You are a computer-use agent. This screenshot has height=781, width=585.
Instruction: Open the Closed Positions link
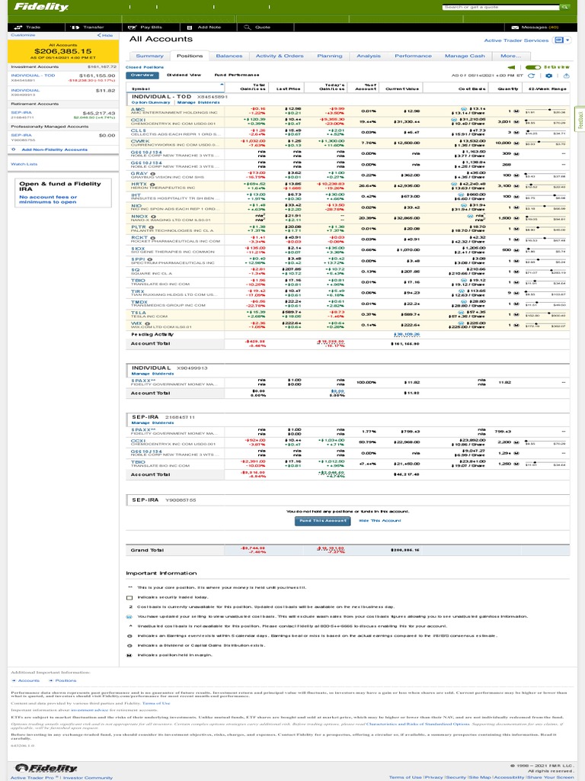[145, 67]
